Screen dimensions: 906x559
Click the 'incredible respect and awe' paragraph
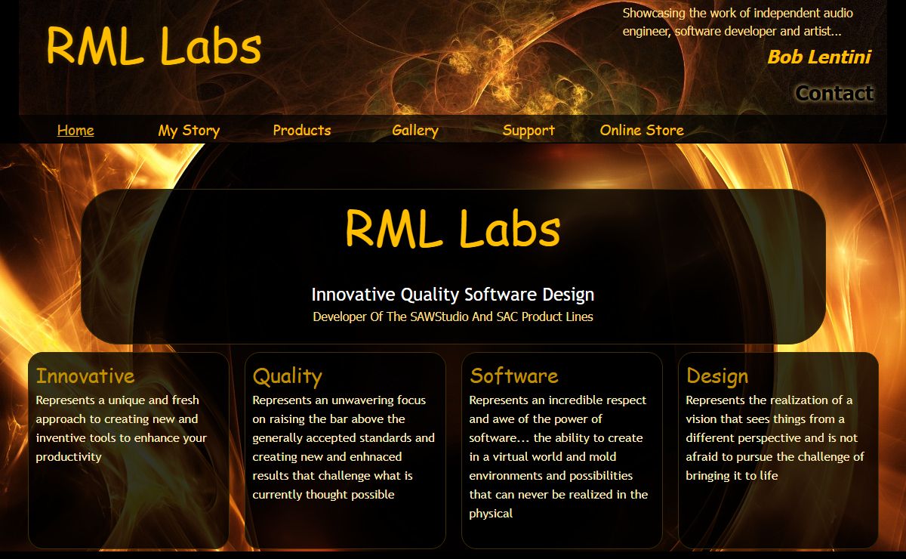(x=559, y=457)
